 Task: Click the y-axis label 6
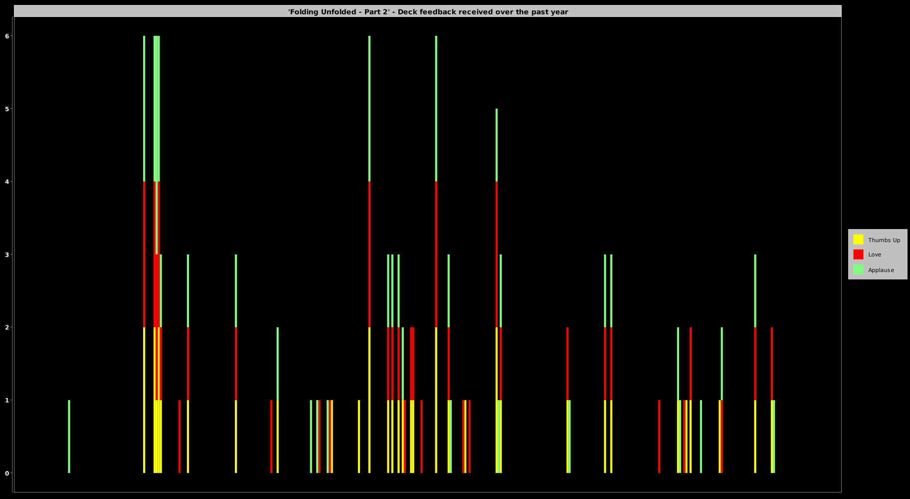pos(7,36)
